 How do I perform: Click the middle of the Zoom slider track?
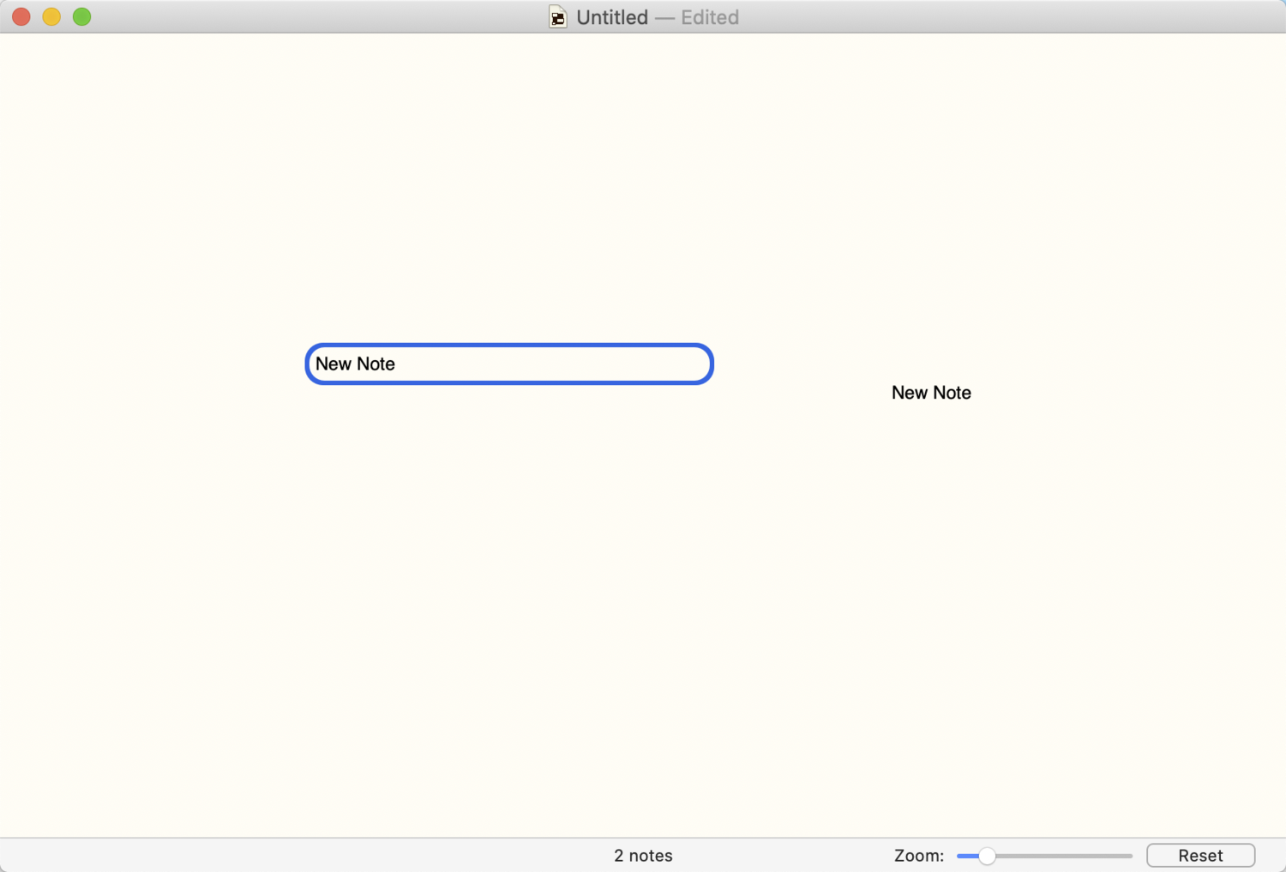(1046, 856)
